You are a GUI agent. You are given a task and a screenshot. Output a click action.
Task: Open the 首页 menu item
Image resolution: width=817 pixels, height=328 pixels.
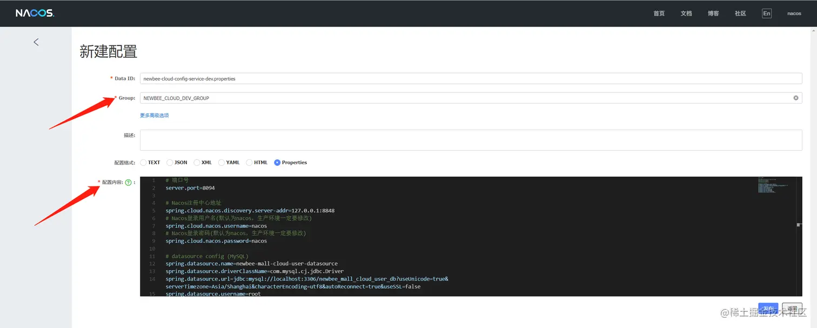pyautogui.click(x=659, y=14)
